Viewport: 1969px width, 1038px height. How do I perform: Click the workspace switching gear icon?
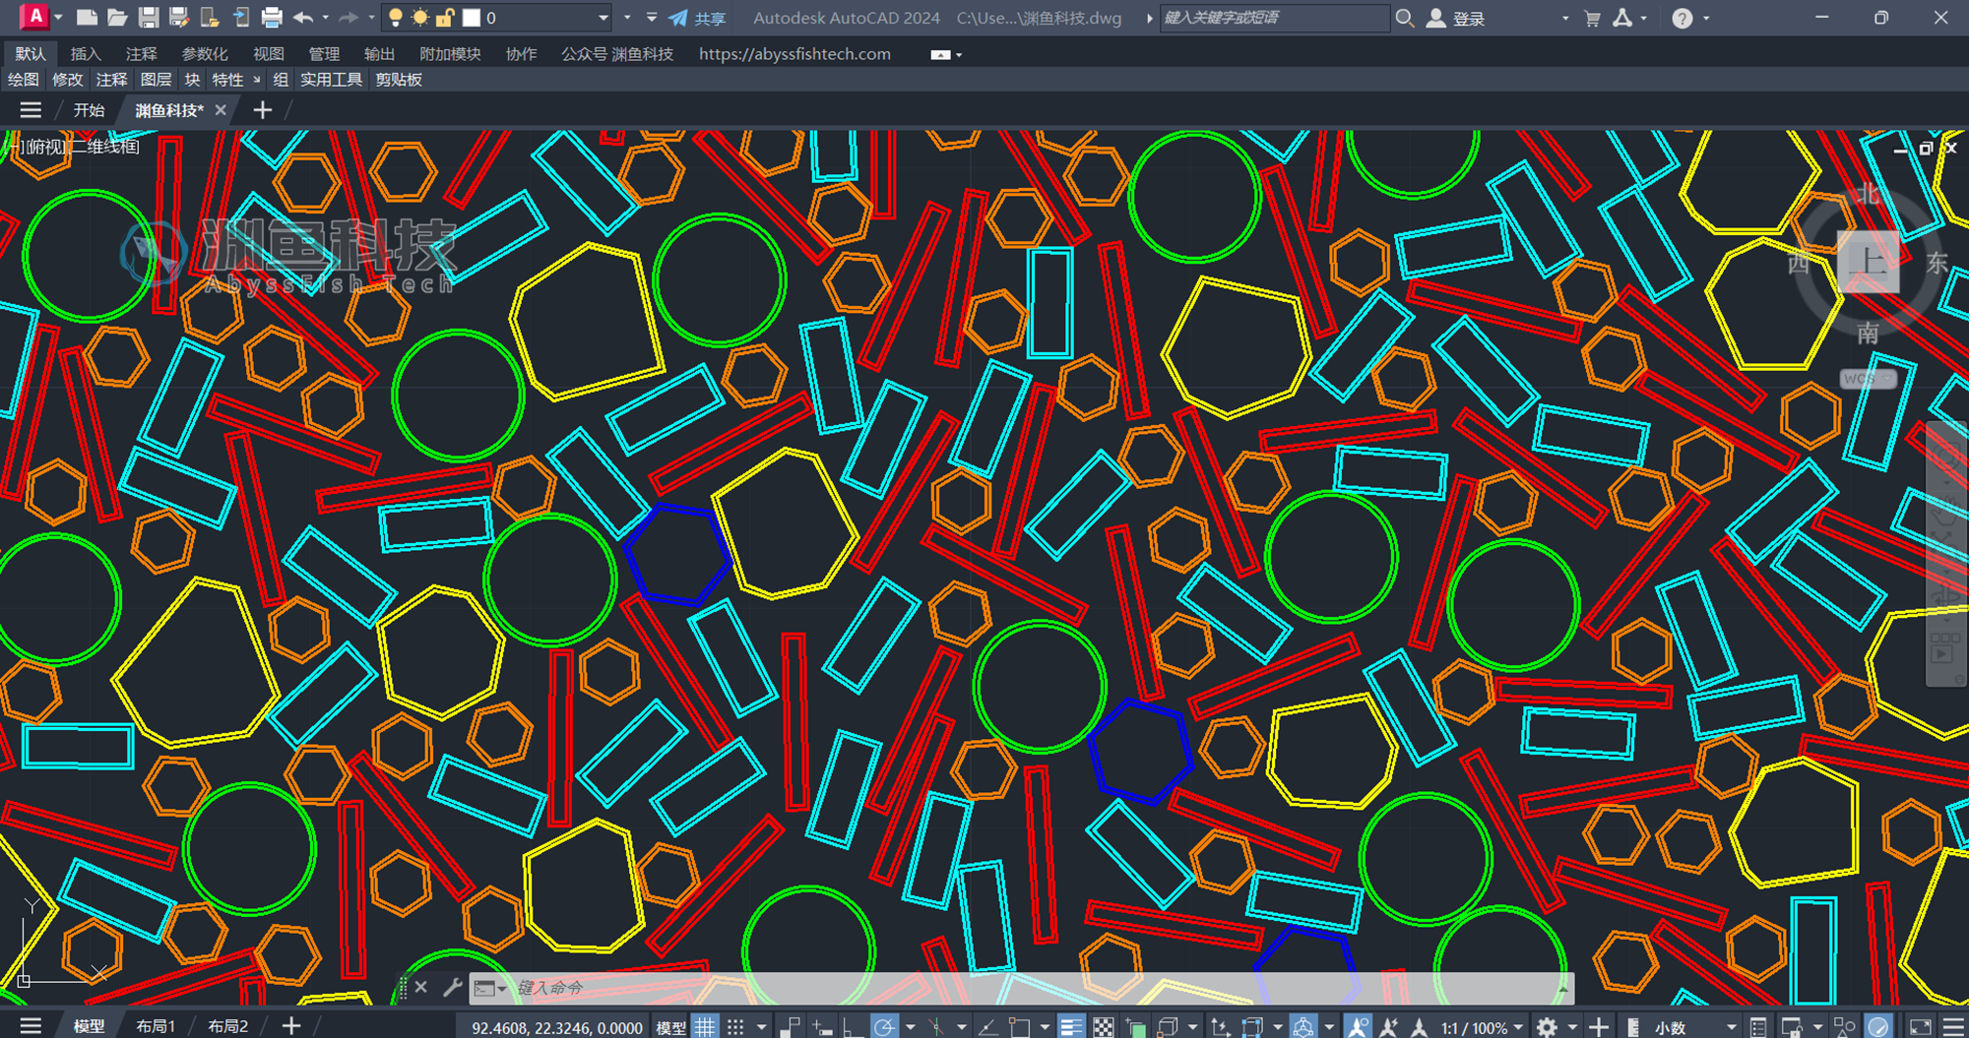pos(1547,1027)
